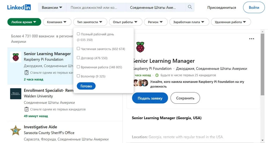This screenshot has width=268, height=143.
Task: Check the "Полный рабочий день" checkbox
Action: click(x=78, y=34)
